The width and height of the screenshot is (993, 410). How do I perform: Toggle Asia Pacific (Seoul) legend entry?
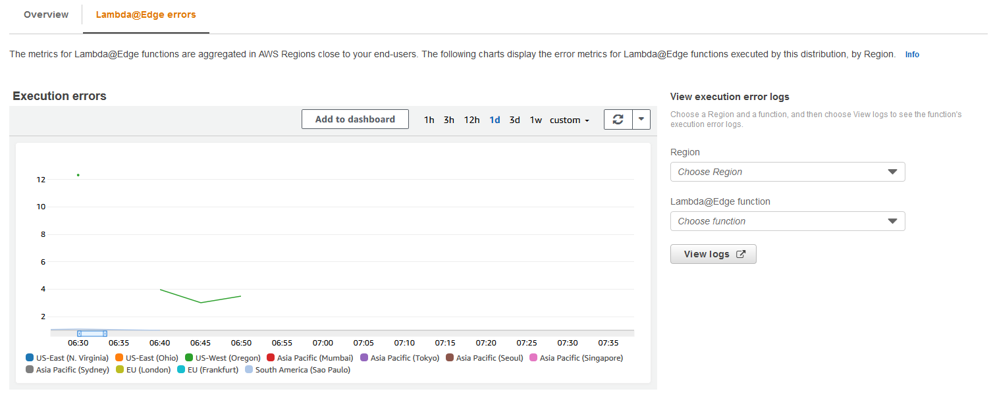[x=485, y=358]
